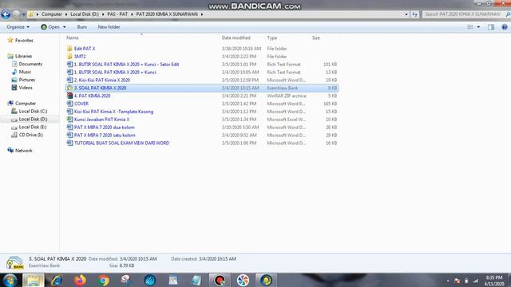
Task: Click the Forward navigation arrow
Action: pos(16,14)
